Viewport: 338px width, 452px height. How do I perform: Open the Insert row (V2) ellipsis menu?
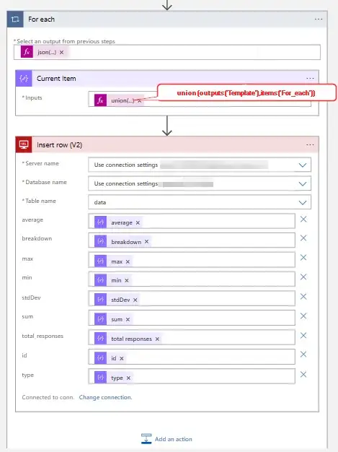pos(310,144)
